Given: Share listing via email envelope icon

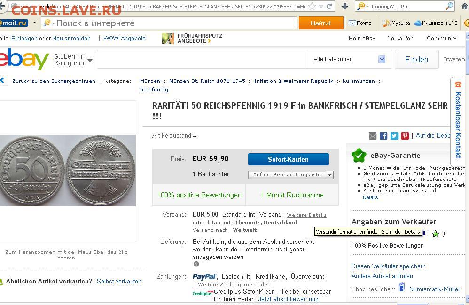Looking at the screenshot, I should (x=372, y=136).
